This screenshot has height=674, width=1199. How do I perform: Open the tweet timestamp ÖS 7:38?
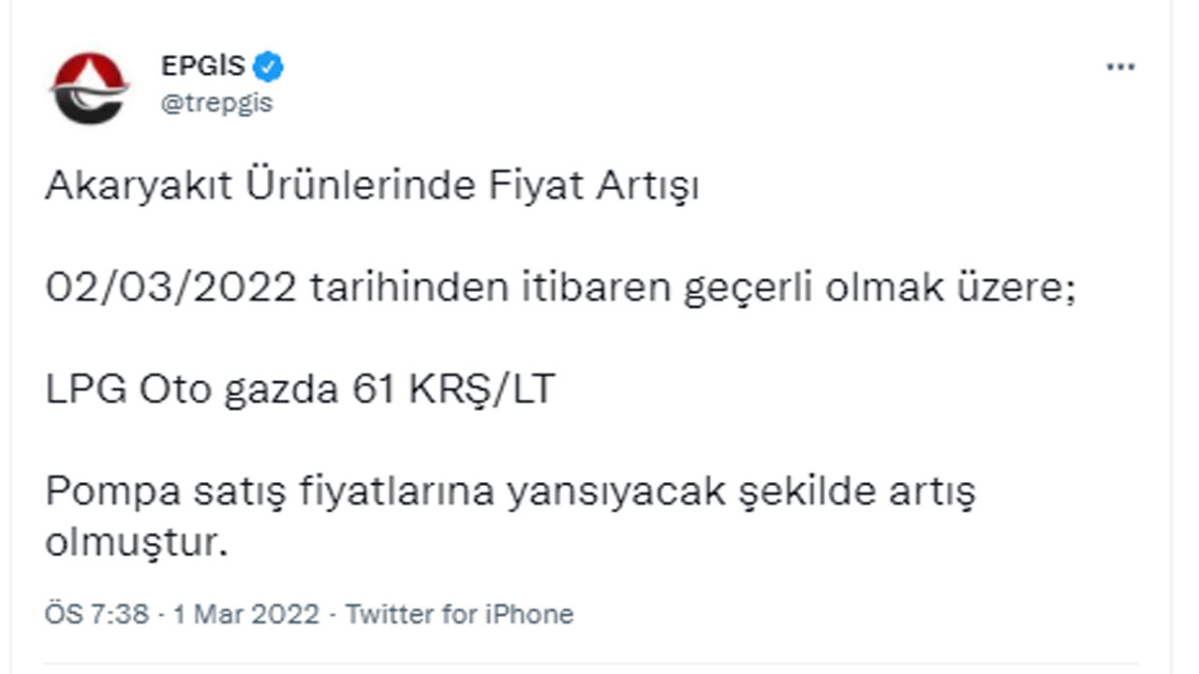coord(95,615)
